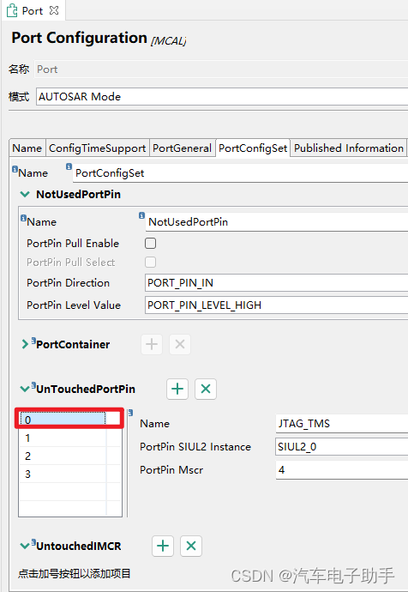Image resolution: width=408 pixels, height=592 pixels.
Task: Click the PortContainer delete button
Action: pos(180,344)
